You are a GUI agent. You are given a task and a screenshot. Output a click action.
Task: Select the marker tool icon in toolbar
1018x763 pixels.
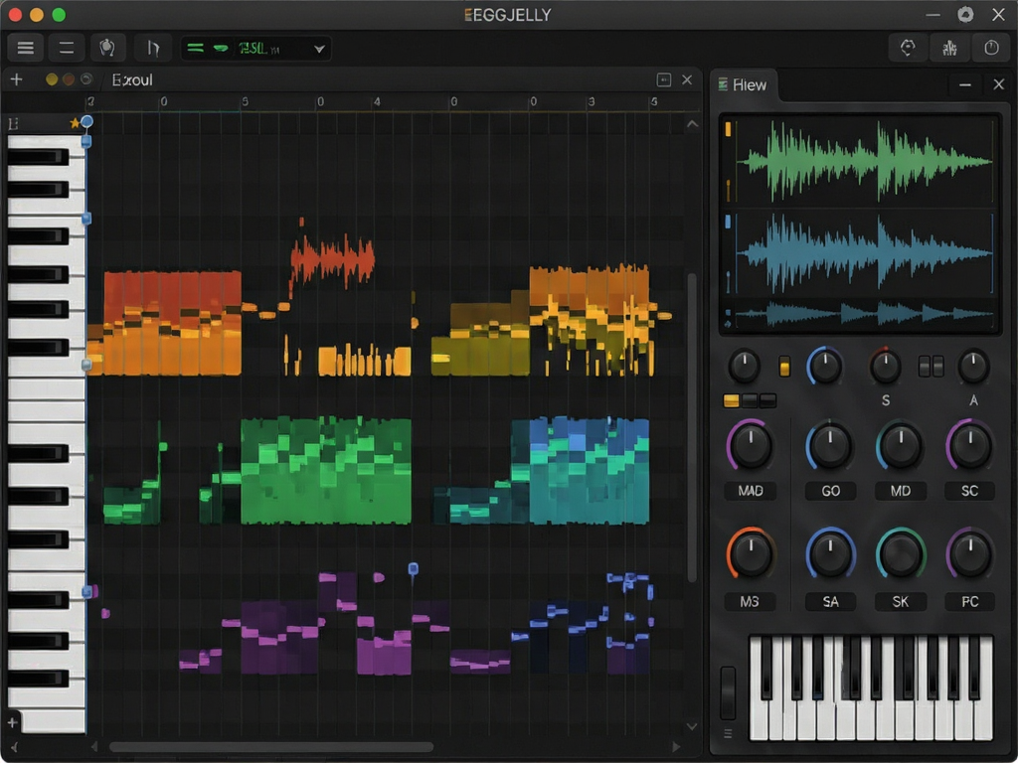click(152, 48)
